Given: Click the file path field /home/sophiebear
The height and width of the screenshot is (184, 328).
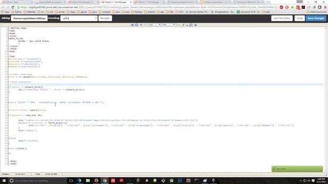Looking at the screenshot, I should pyautogui.click(x=29, y=18).
